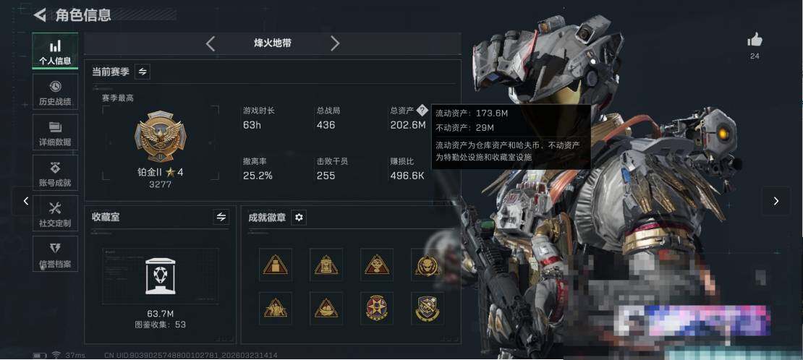803x360 pixels.
Task: Click the 铂金II rank emblem
Action: (161, 137)
